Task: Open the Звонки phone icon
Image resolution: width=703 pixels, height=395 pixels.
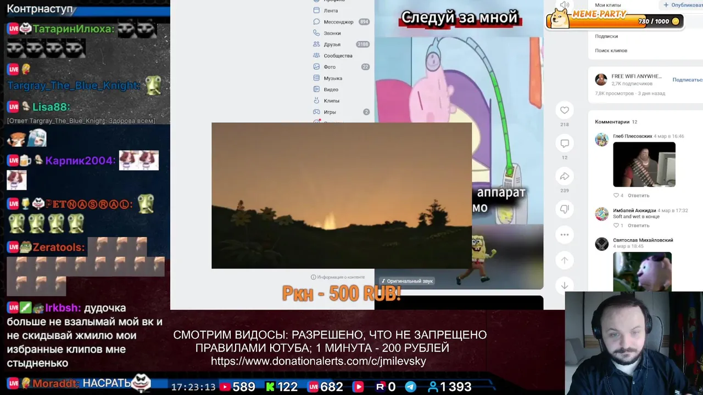Action: tap(316, 33)
